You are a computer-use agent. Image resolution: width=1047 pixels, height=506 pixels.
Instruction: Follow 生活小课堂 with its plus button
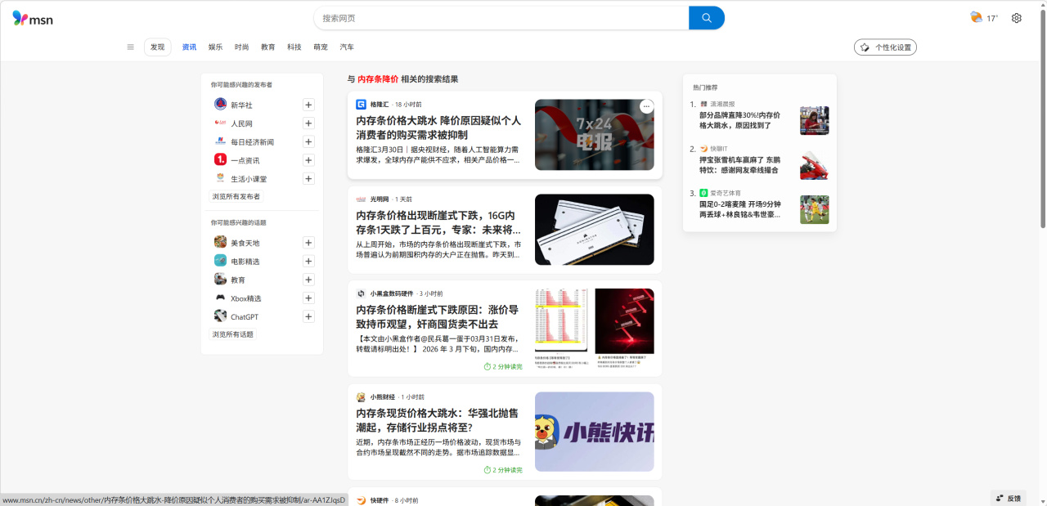(x=308, y=178)
